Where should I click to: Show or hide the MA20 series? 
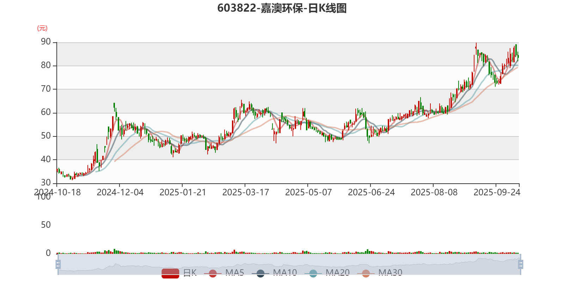(327, 273)
